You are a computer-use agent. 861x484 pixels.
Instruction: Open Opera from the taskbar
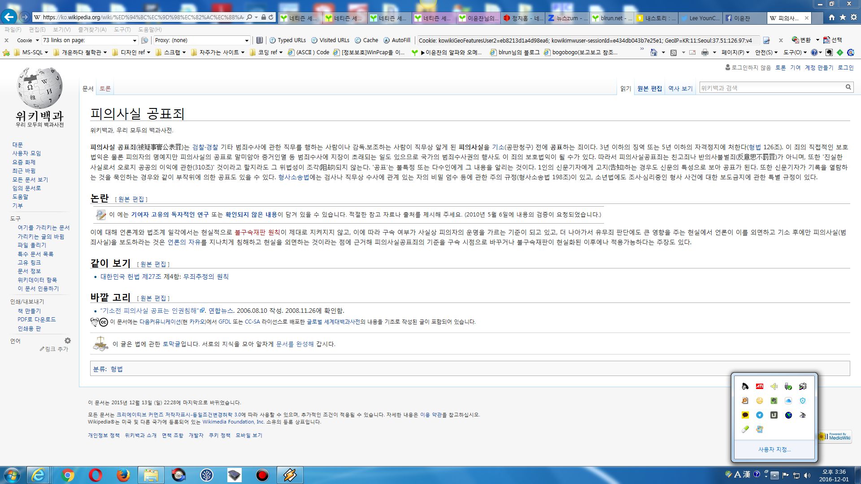point(95,475)
